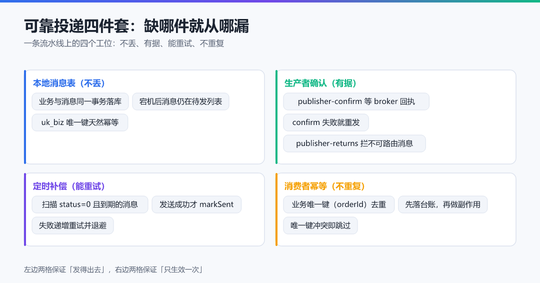Screen dimensions: 540x283
Task: Click the chip 先落台账，再做副作用
Action: [x=443, y=204]
